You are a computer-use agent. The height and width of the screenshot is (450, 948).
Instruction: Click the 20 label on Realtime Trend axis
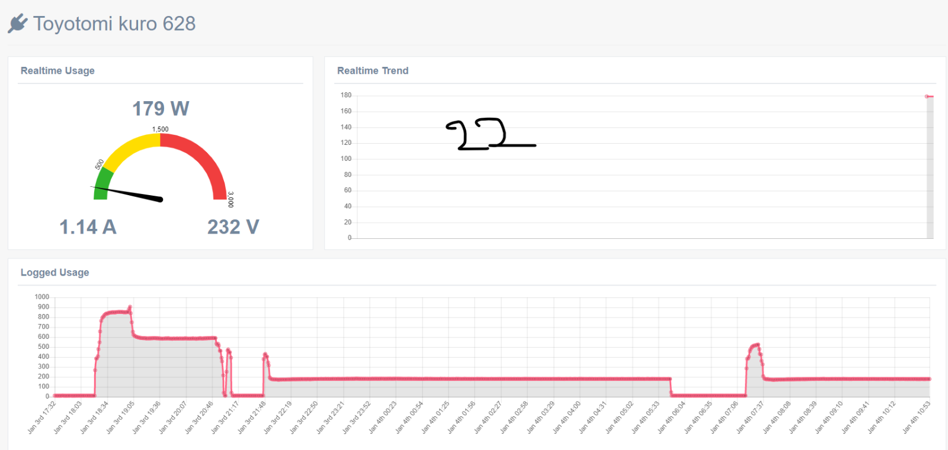point(348,222)
